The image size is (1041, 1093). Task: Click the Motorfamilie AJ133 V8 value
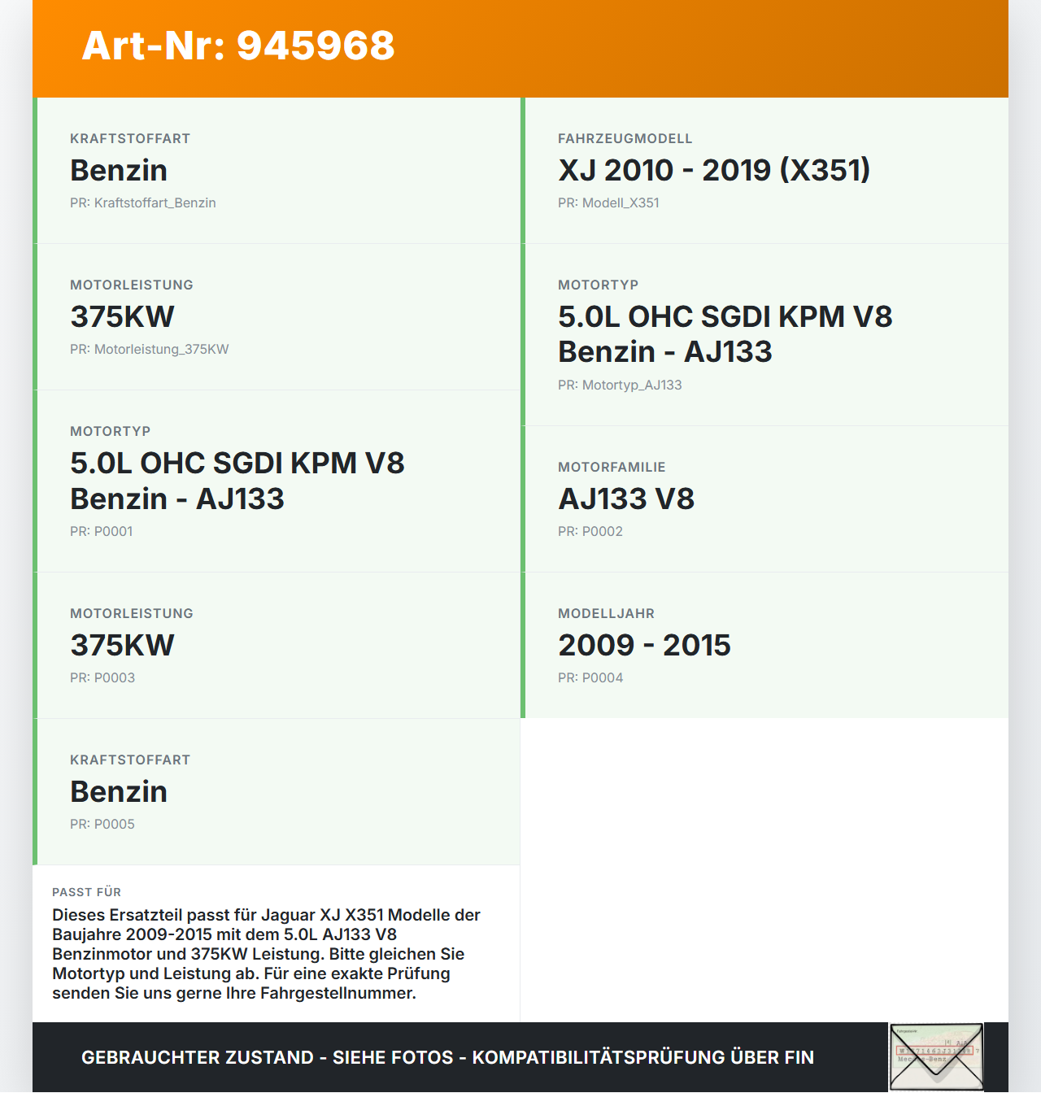tap(626, 499)
